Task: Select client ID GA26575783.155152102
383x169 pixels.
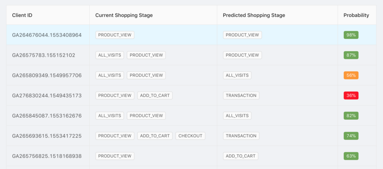Action: 43,55
